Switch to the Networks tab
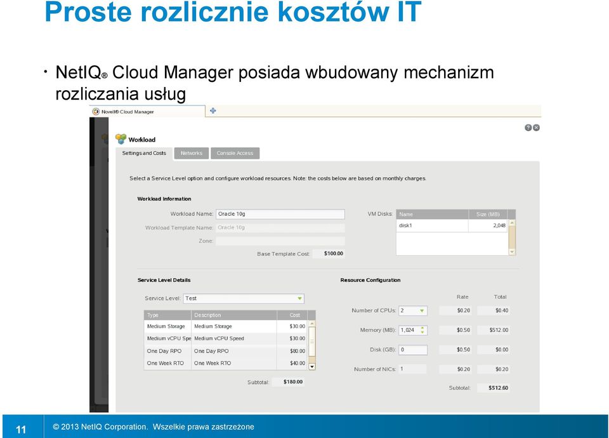Image resolution: width=609 pixels, height=438 pixels. tap(192, 153)
